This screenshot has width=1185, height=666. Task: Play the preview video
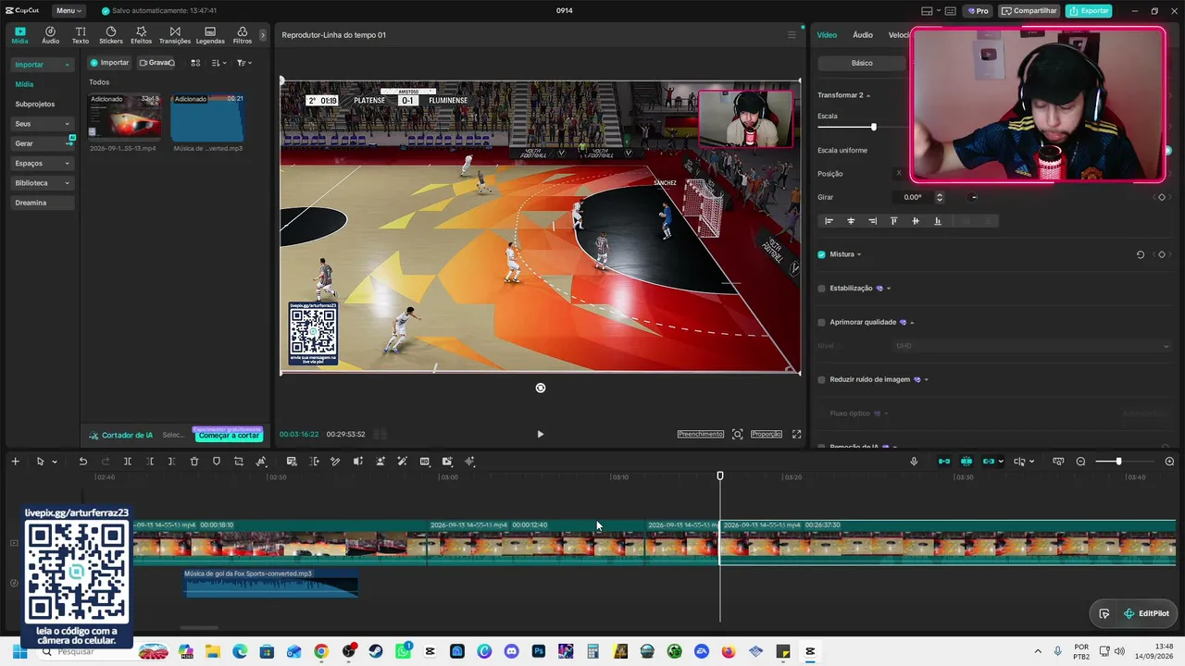coord(541,434)
